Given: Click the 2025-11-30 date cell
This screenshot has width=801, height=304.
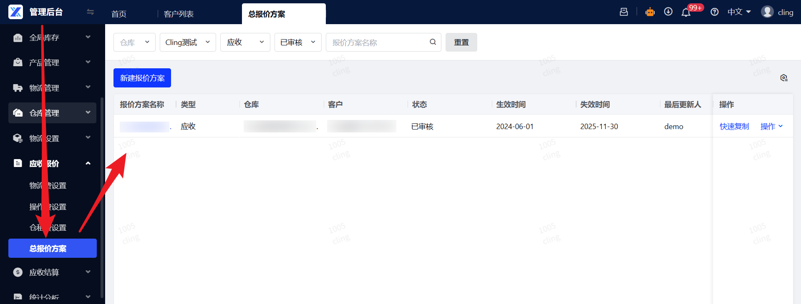Looking at the screenshot, I should [x=599, y=126].
